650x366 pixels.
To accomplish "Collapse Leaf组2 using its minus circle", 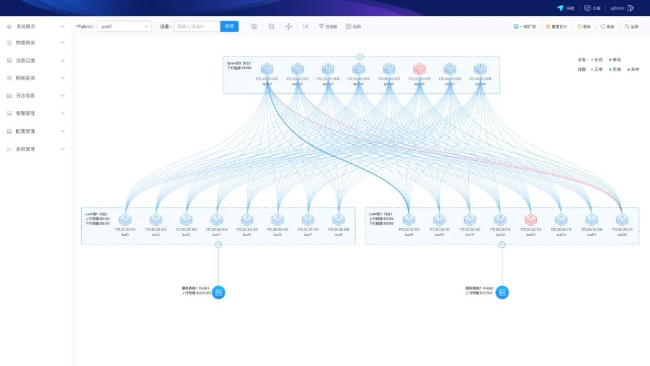I will pos(502,244).
